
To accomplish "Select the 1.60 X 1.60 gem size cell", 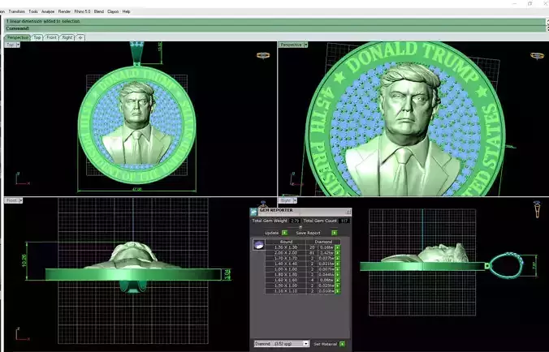I will pyautogui.click(x=286, y=280).
